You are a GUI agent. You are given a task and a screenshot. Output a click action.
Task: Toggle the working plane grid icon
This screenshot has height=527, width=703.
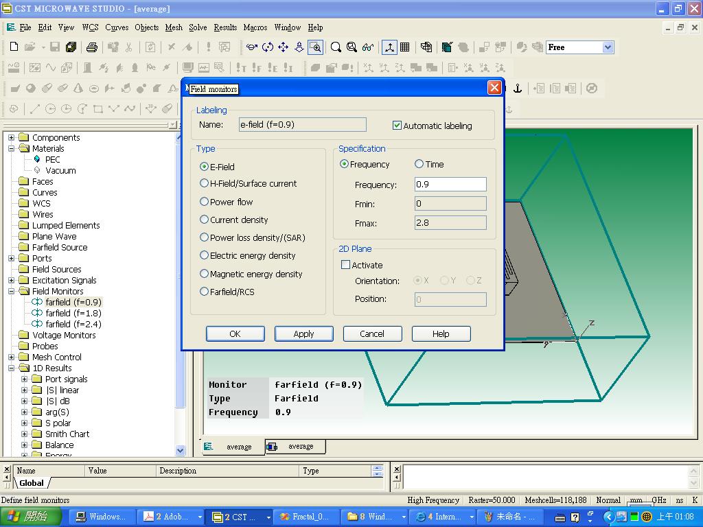pos(405,47)
